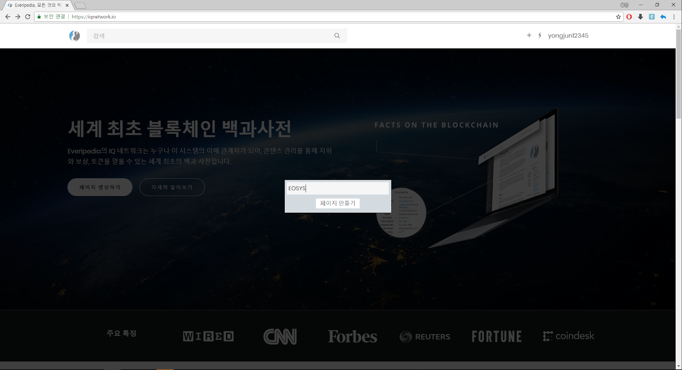Click the Reuters logo
The height and width of the screenshot is (370, 682).
point(425,337)
